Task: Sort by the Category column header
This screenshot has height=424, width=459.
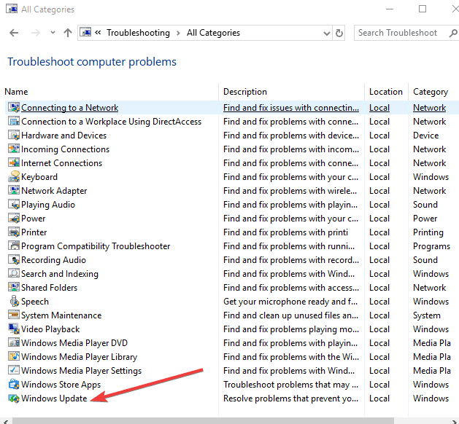Action: (x=431, y=92)
